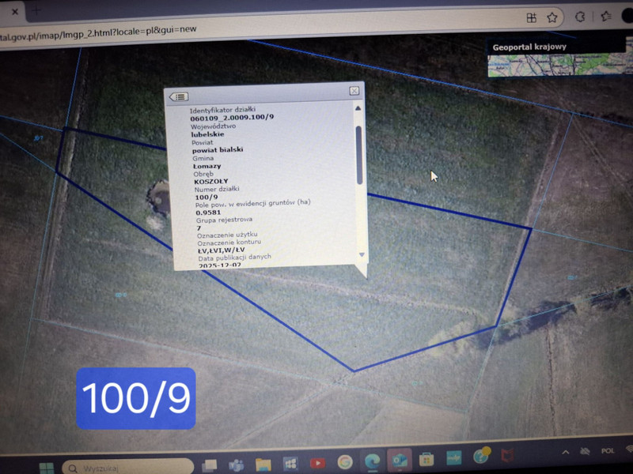Add this page to favorites star
This screenshot has width=633, height=474.
552,17
